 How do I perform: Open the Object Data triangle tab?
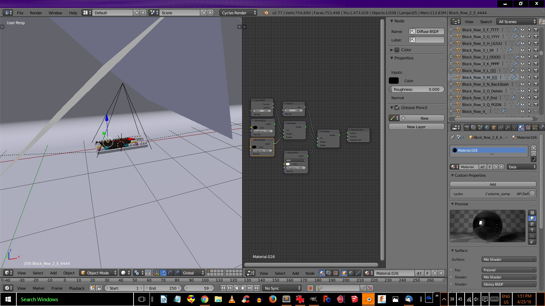[514, 128]
